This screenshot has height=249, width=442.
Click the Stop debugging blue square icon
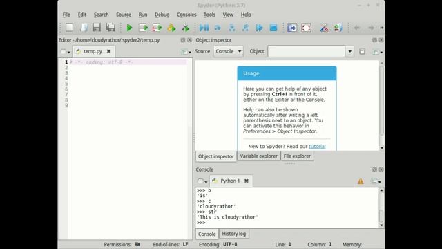tap(273, 28)
